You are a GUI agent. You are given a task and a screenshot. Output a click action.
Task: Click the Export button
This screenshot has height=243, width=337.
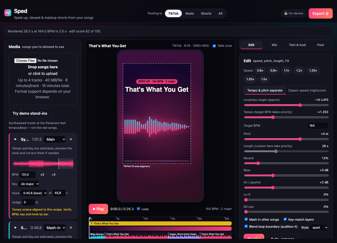320,13
